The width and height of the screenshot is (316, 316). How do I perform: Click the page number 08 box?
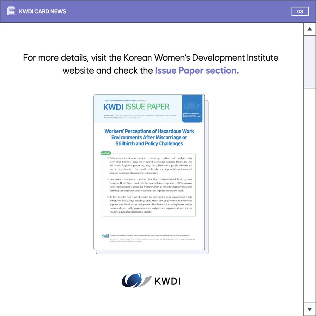pyautogui.click(x=300, y=11)
